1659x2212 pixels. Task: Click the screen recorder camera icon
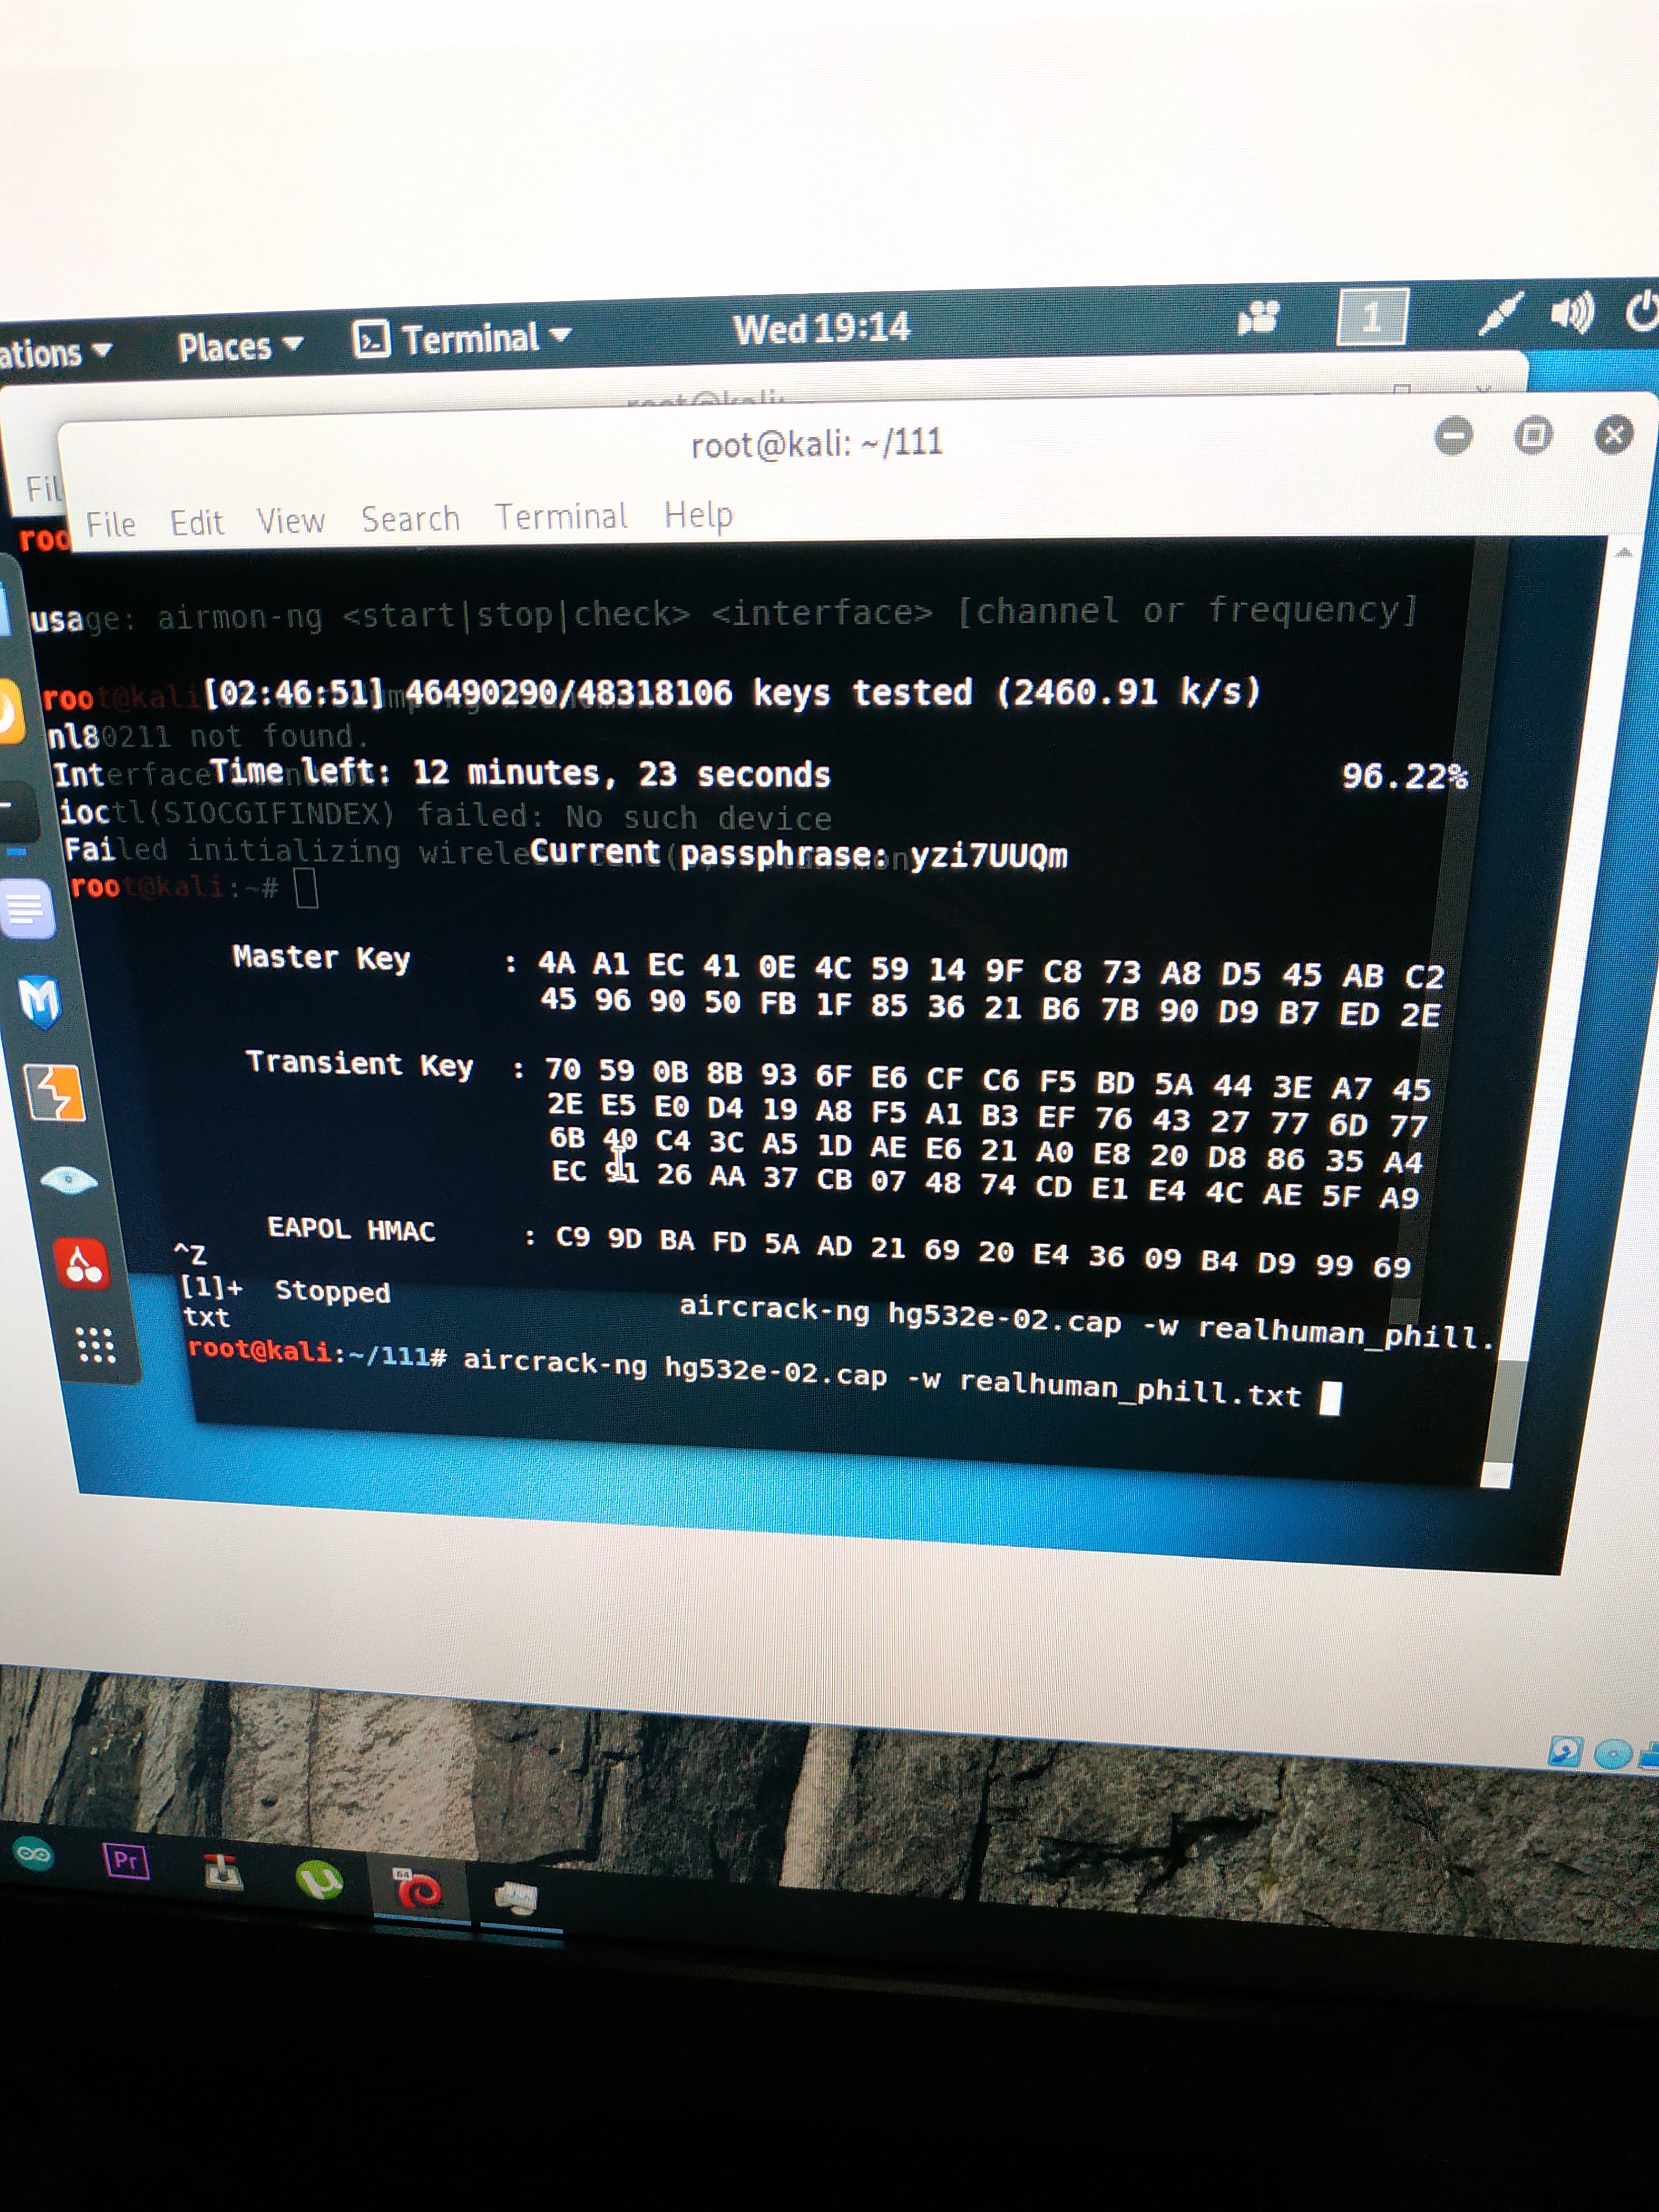(x=1258, y=319)
